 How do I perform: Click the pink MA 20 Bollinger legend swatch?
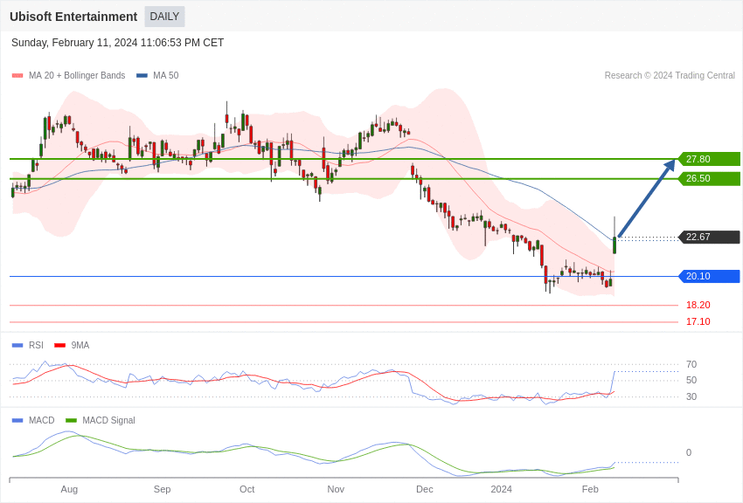17,76
